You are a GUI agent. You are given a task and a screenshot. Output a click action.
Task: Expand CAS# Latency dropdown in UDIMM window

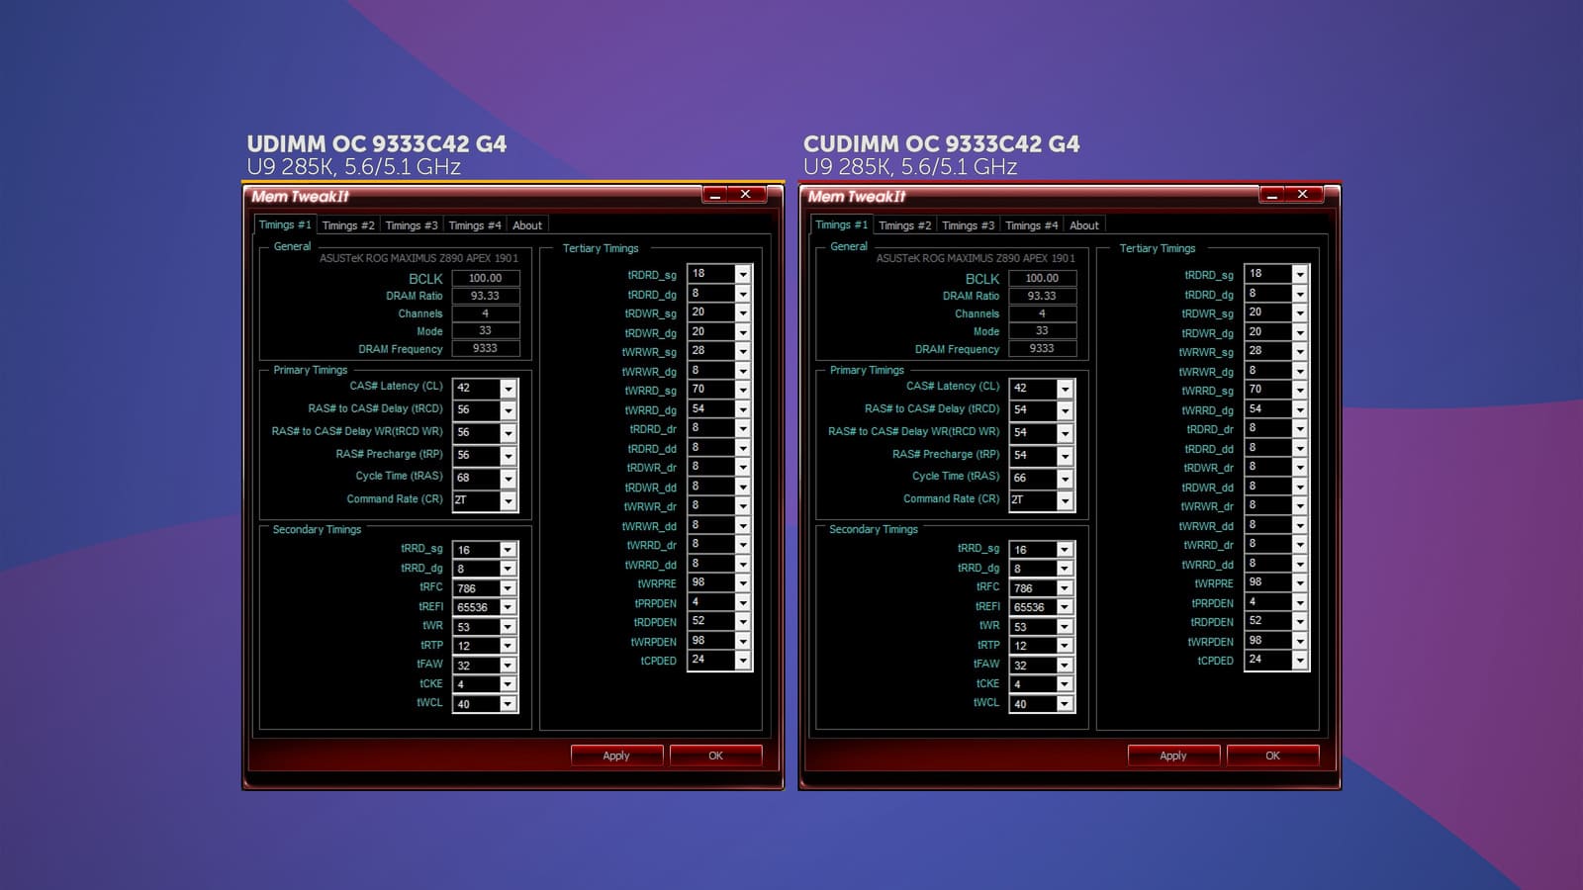pyautogui.click(x=508, y=389)
